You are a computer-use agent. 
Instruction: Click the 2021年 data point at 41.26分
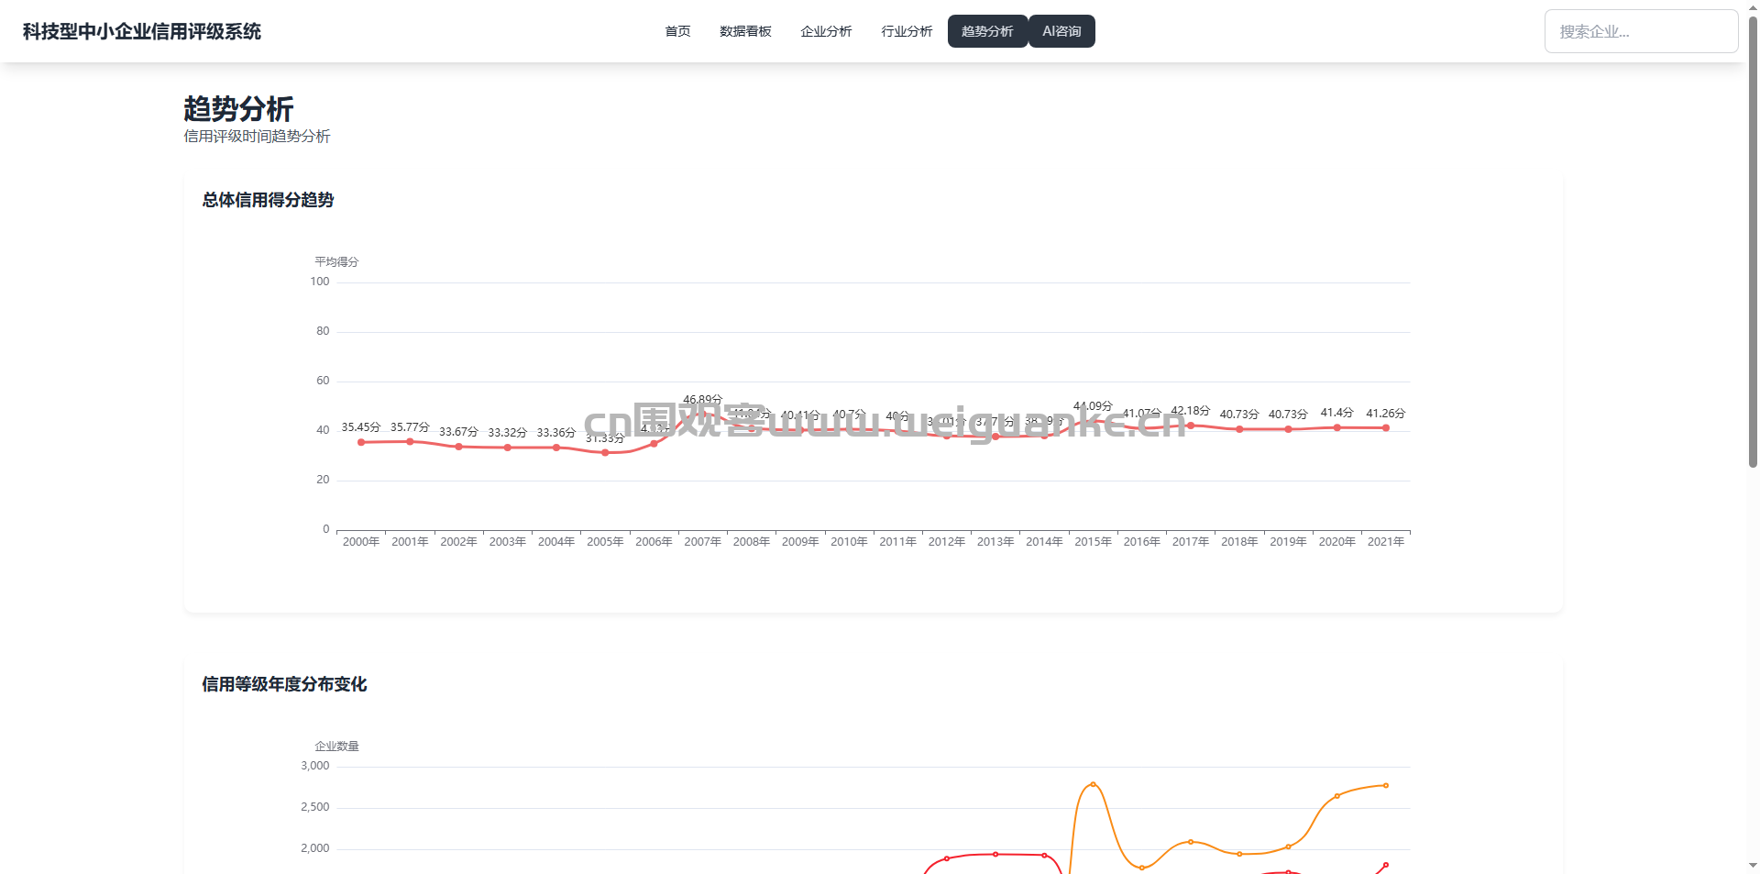[x=1385, y=427]
